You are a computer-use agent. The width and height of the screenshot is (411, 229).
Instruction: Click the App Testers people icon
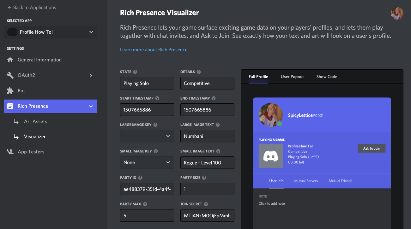[9, 152]
